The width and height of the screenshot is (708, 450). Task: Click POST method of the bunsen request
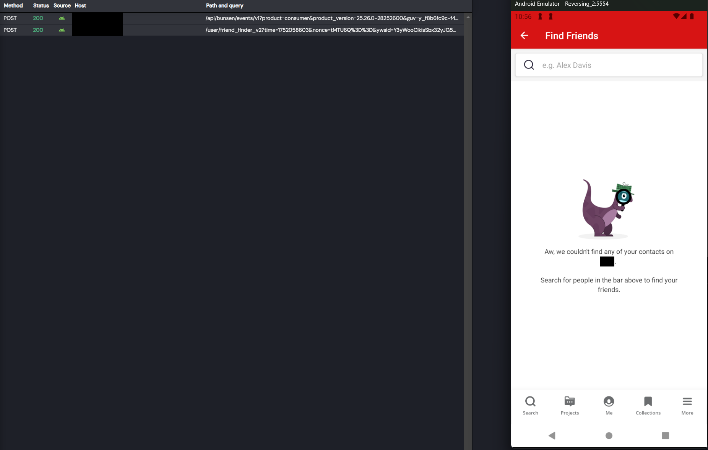point(10,18)
